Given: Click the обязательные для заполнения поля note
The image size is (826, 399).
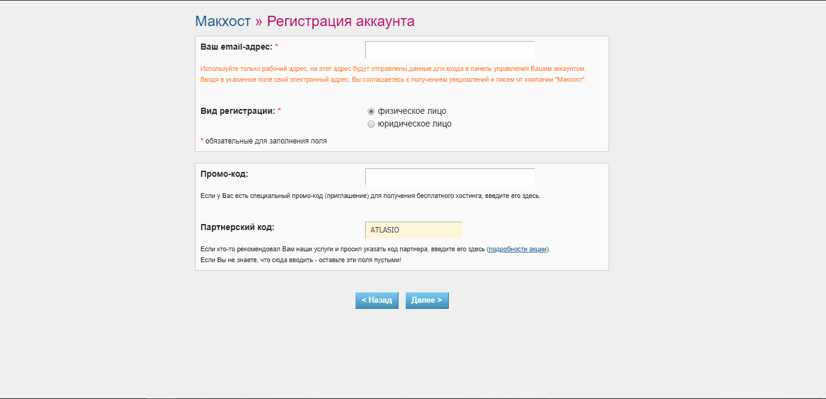Looking at the screenshot, I should pos(265,141).
